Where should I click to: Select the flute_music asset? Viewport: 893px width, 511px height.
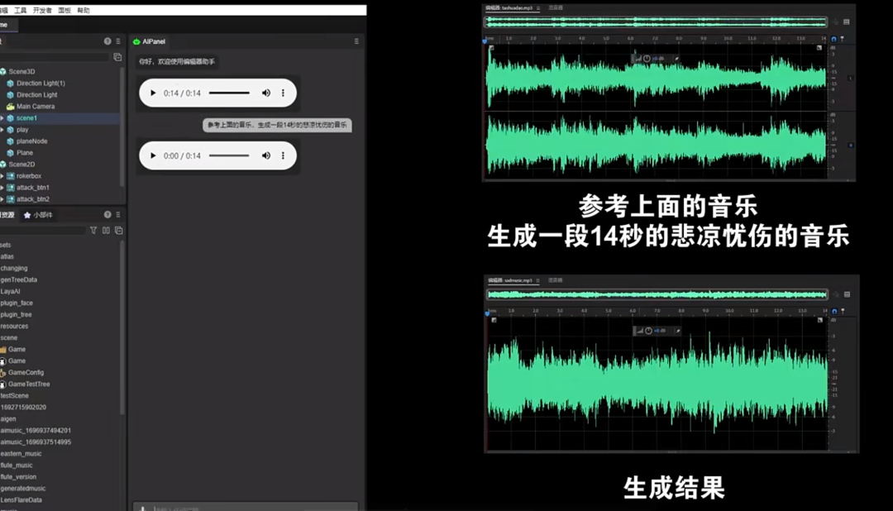click(x=17, y=466)
